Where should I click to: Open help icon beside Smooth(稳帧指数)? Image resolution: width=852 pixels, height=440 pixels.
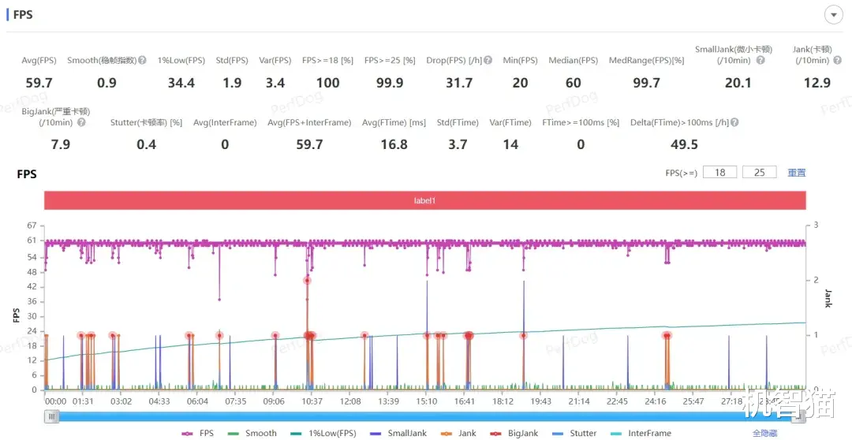[142, 60]
